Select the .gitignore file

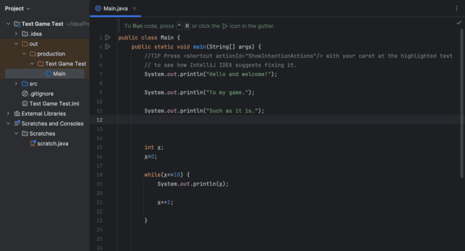coord(41,94)
